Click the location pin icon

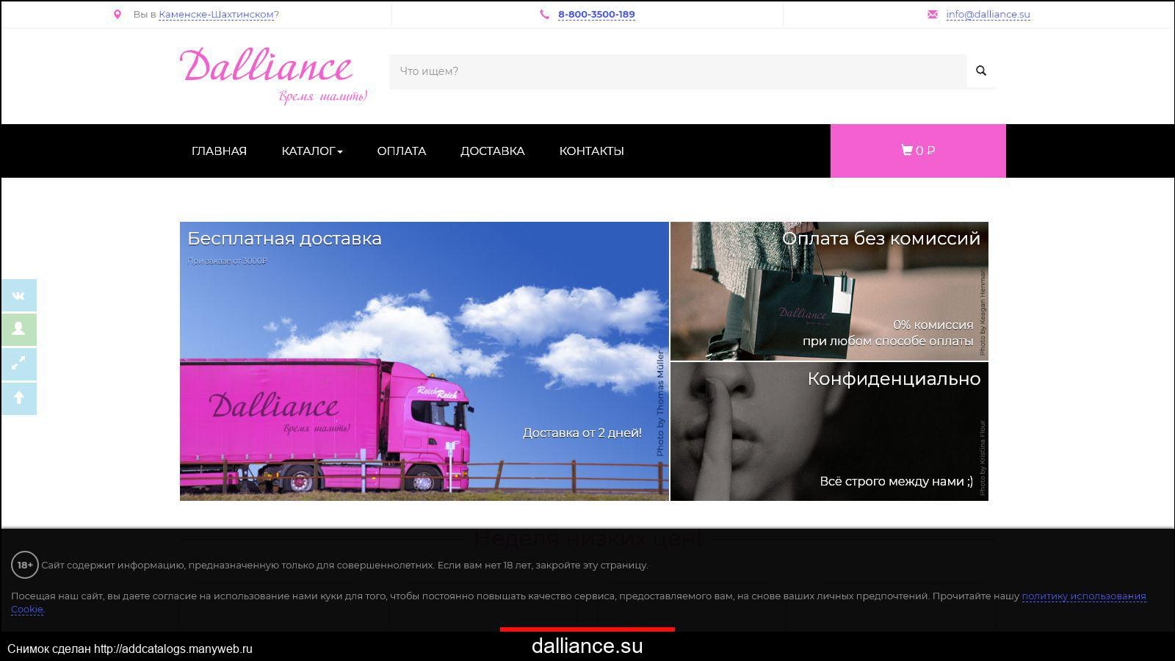(117, 15)
